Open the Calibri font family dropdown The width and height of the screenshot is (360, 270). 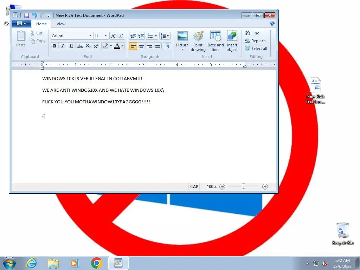[x=90, y=36]
